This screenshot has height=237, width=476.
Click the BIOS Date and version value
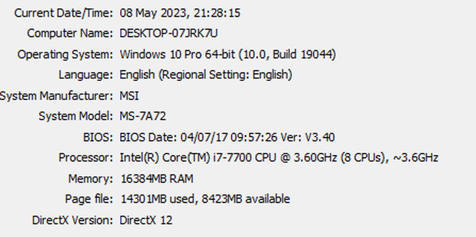click(x=227, y=137)
